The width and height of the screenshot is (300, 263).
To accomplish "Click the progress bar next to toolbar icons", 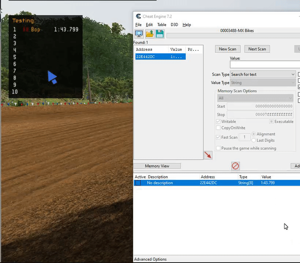I will point(233,36).
